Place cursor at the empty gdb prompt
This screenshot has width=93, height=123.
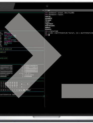point(49,35)
